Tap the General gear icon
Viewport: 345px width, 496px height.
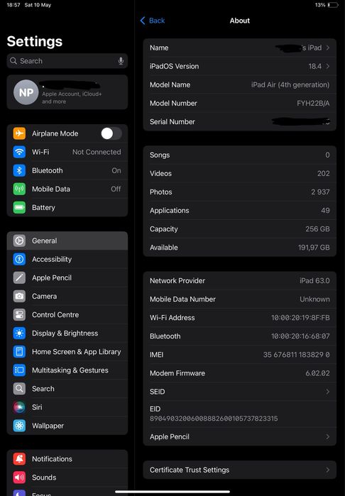point(19,241)
